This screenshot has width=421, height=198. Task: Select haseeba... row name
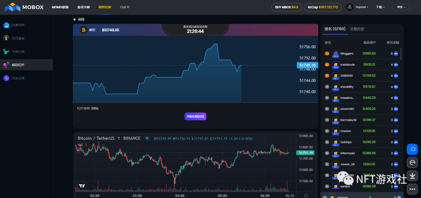pos(347,98)
